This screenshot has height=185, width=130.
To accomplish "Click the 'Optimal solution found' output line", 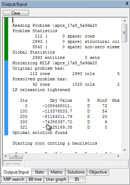I will [x=40, y=132].
